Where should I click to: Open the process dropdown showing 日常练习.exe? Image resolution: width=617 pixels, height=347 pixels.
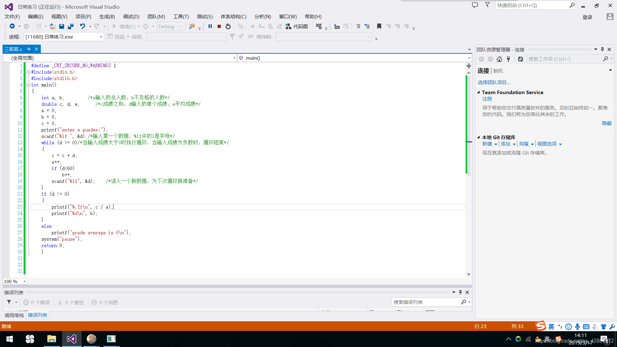(64, 37)
